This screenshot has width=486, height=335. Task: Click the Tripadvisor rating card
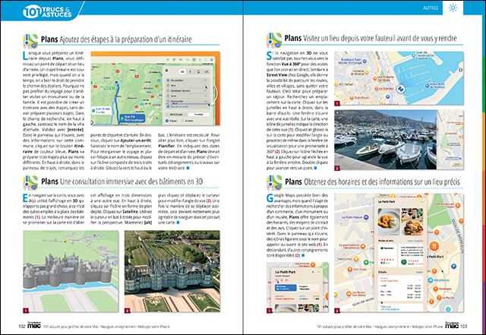387,255
